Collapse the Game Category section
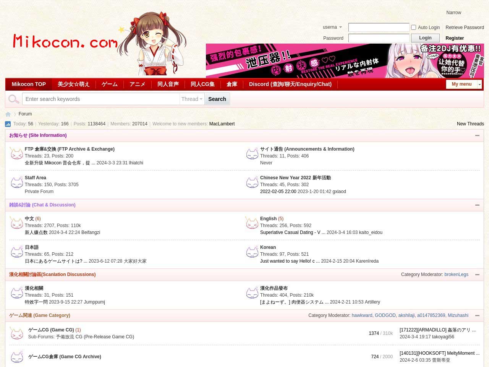The width and height of the screenshot is (489, 367). (477, 315)
